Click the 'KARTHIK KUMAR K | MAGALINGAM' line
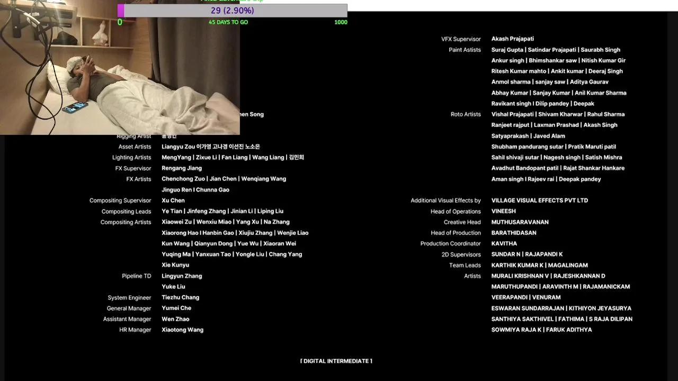 (x=540, y=265)
